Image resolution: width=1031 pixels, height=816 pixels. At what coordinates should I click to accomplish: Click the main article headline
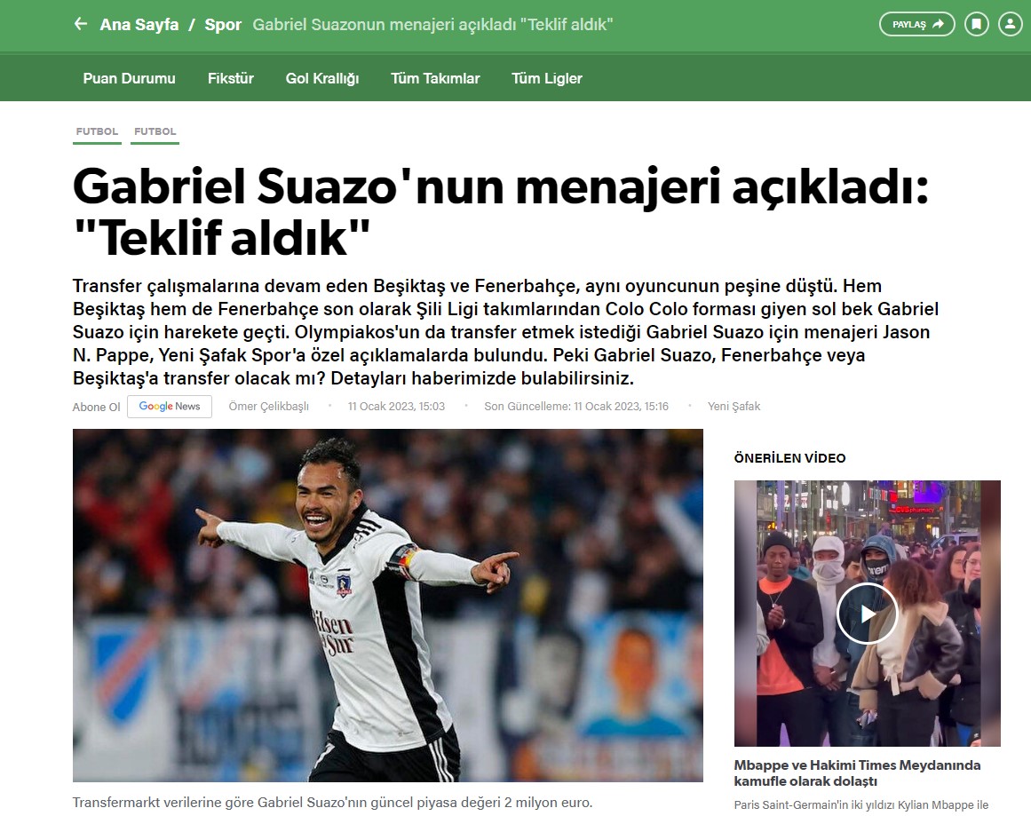(500, 211)
